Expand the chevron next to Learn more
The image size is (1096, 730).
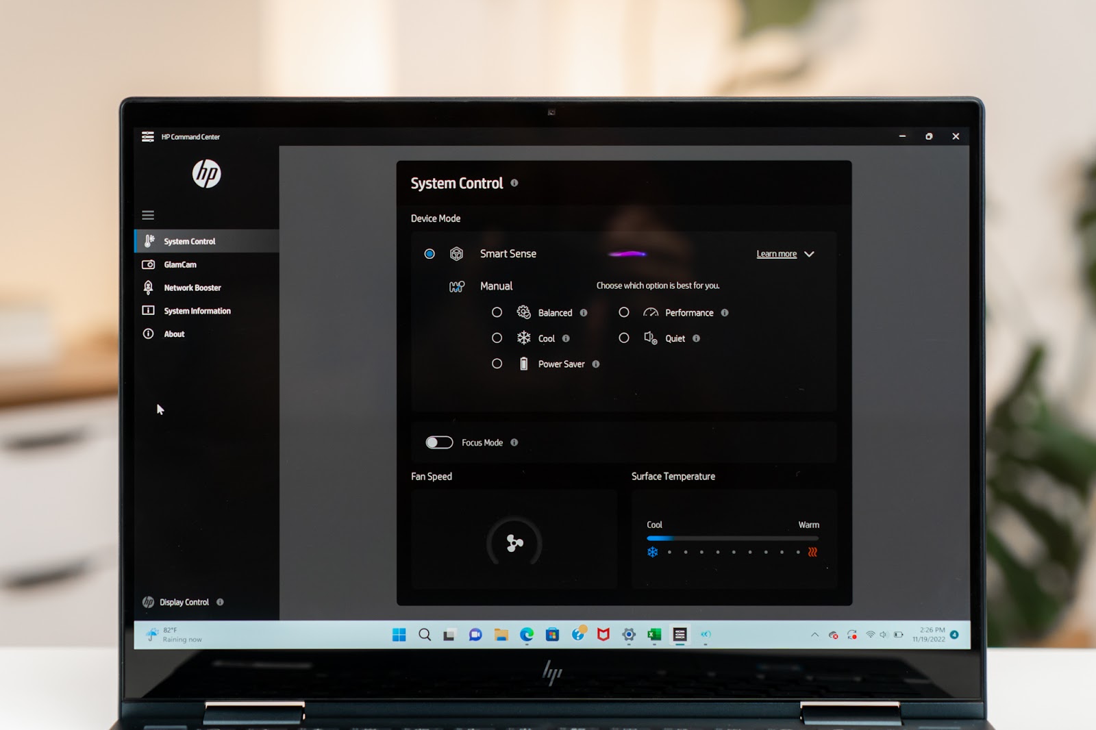point(809,254)
